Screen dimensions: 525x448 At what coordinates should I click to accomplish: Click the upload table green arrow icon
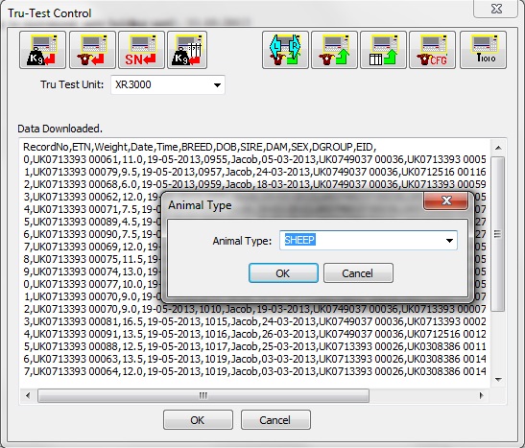point(383,50)
